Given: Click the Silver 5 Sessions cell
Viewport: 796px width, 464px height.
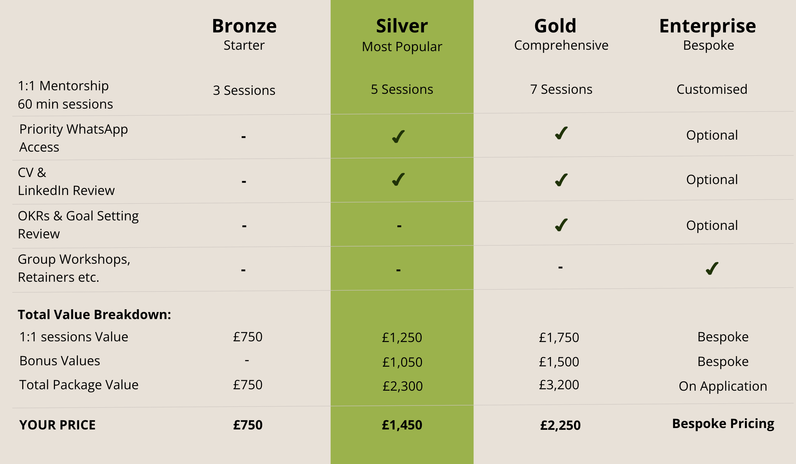Looking at the screenshot, I should [x=402, y=90].
